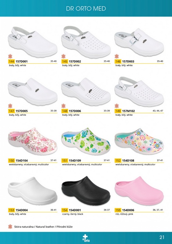Click natural leather icon above 157D001

(10, 56)
